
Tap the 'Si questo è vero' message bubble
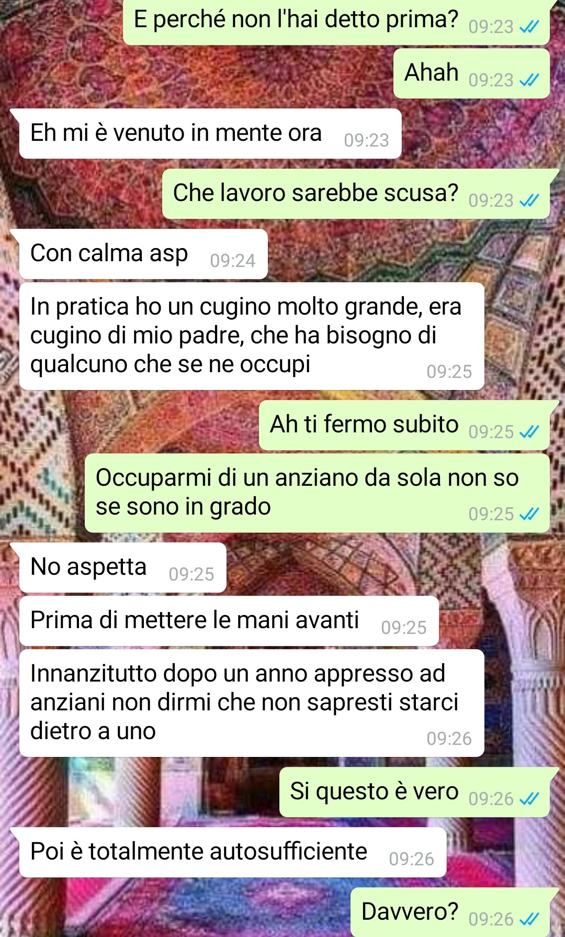pos(414,792)
